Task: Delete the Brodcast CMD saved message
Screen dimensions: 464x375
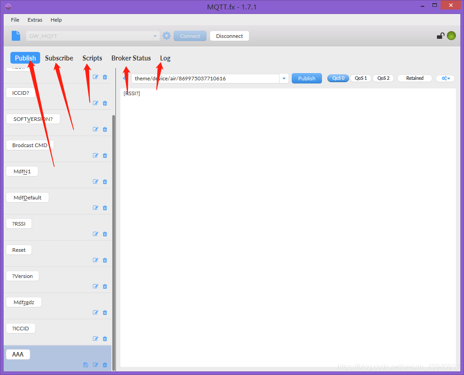Action: tap(105, 155)
